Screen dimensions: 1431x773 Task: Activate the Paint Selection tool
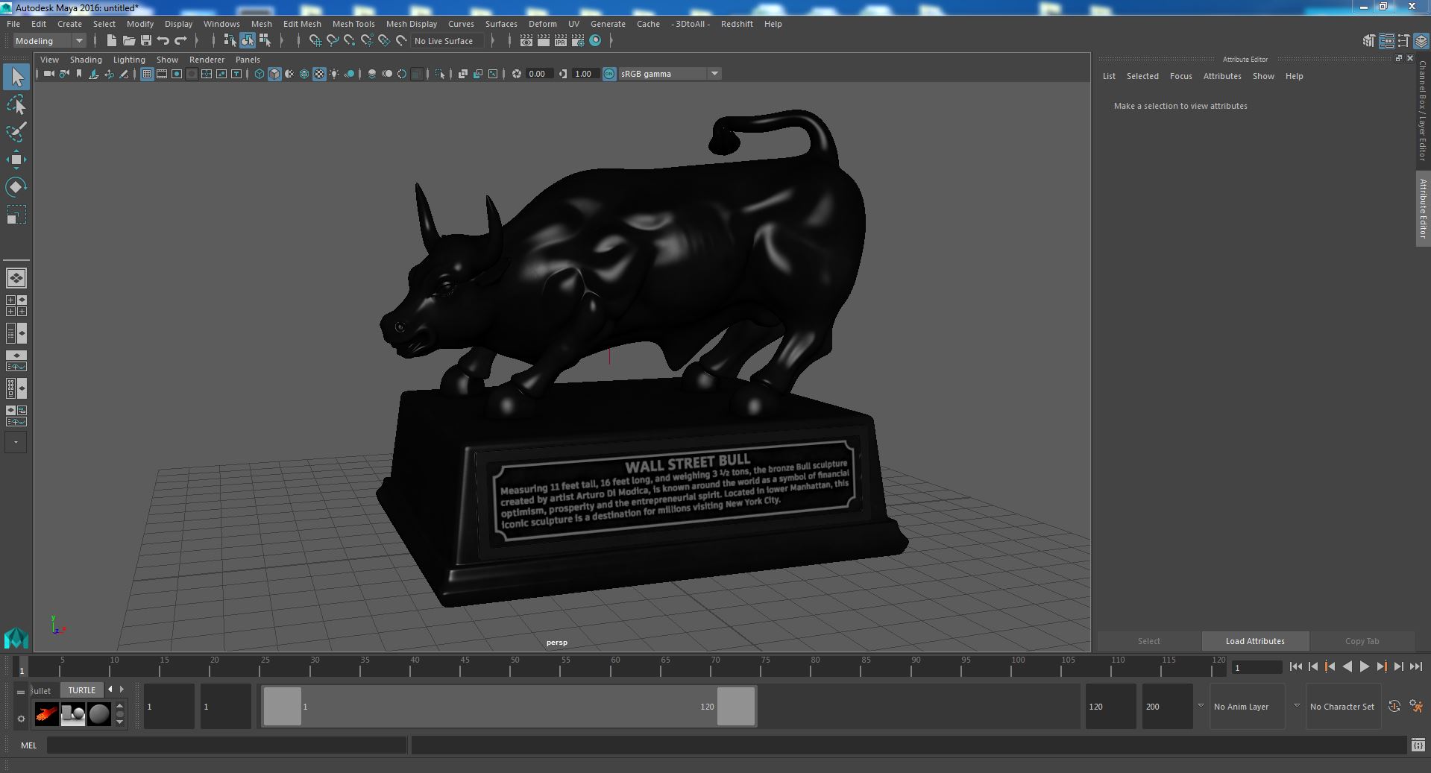(x=16, y=133)
